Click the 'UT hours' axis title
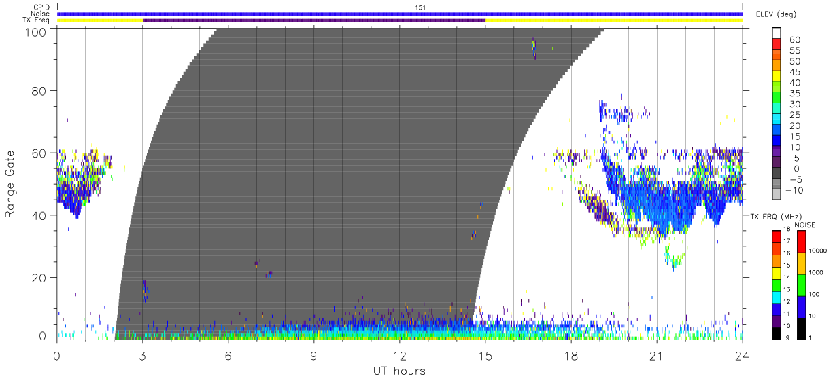The width and height of the screenshot is (835, 385). click(x=398, y=371)
